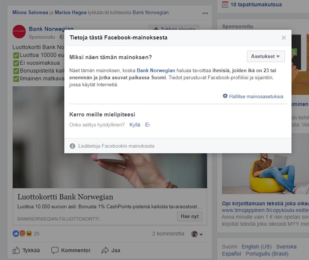Click the Jaa share button

pos(111,250)
